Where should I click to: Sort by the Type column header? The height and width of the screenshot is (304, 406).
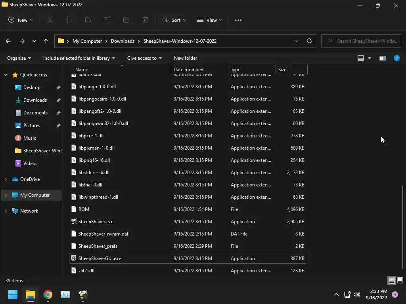pos(252,70)
